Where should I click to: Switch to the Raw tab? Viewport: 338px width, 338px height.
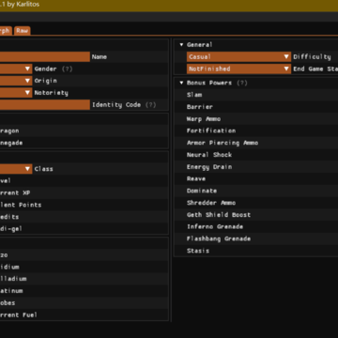pos(23,30)
